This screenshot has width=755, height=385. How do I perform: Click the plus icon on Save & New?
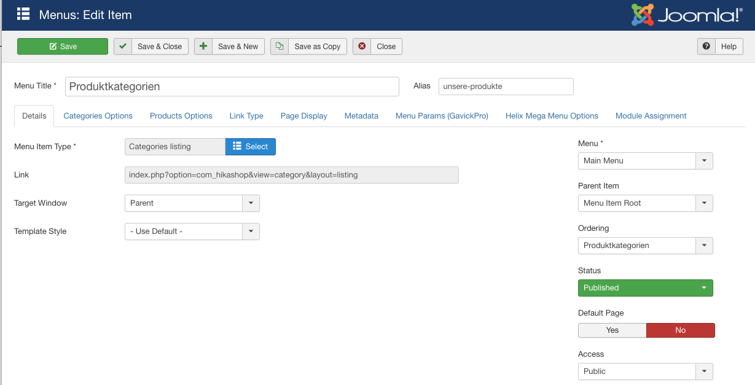pos(203,47)
